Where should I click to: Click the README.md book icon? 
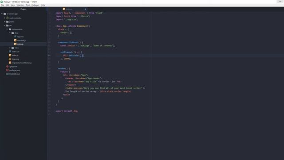pos(8,74)
